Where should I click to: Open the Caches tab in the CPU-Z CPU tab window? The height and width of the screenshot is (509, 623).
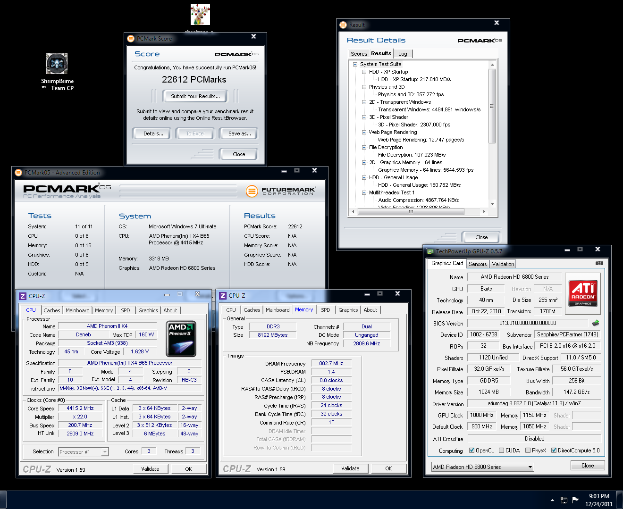[x=52, y=310]
